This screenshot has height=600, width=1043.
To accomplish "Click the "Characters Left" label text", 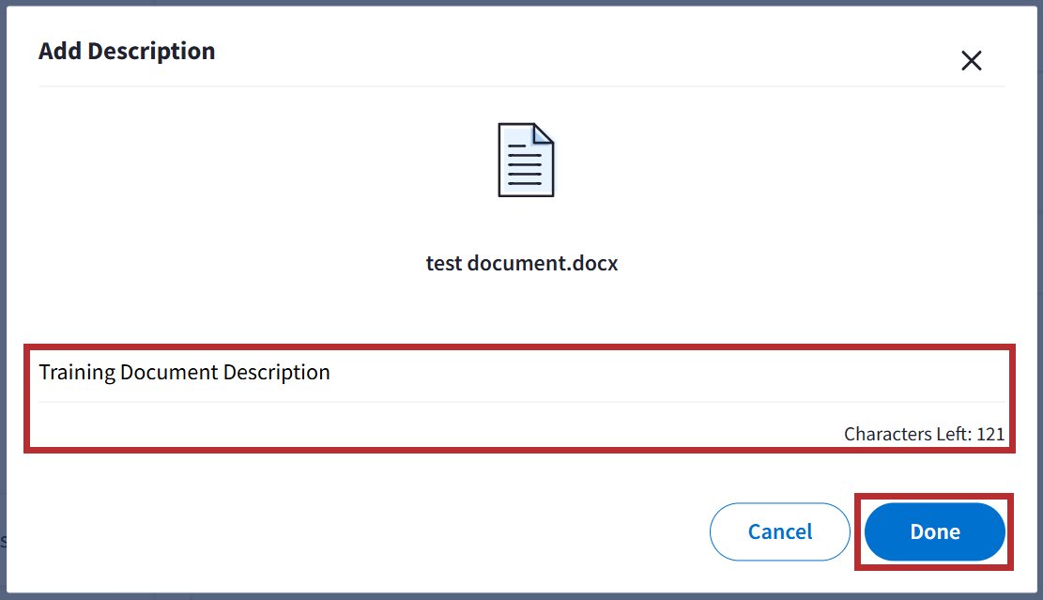I will coord(906,434).
